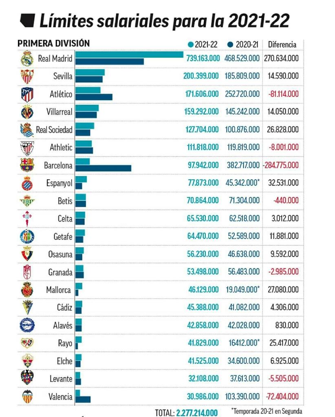Click the PRIMERA DIVISIÓN heading
The image size is (335, 417).
(54, 43)
